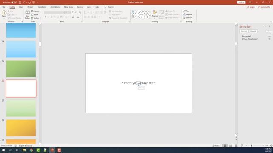Click the Pictures icon inside slide placeholder

coord(139,83)
